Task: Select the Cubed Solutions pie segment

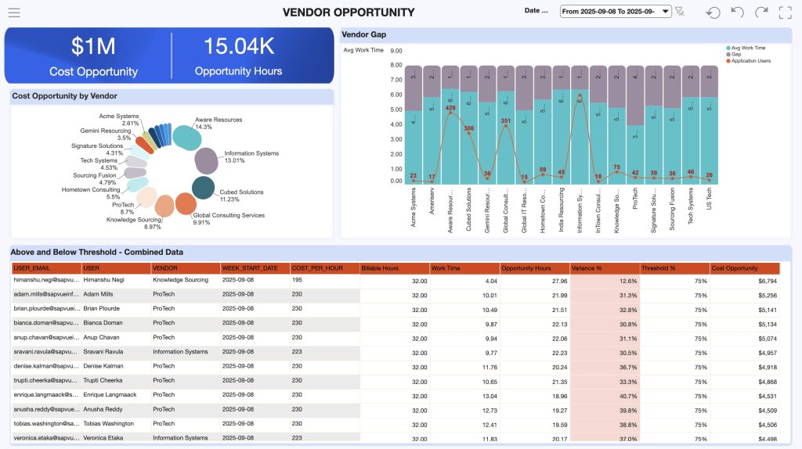Action: click(203, 188)
